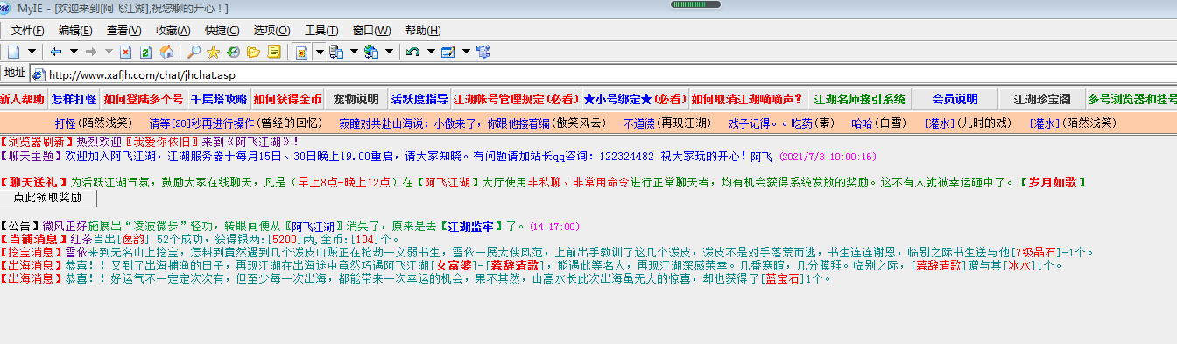Click the address bar URL field
1177x344 pixels.
tap(604, 74)
